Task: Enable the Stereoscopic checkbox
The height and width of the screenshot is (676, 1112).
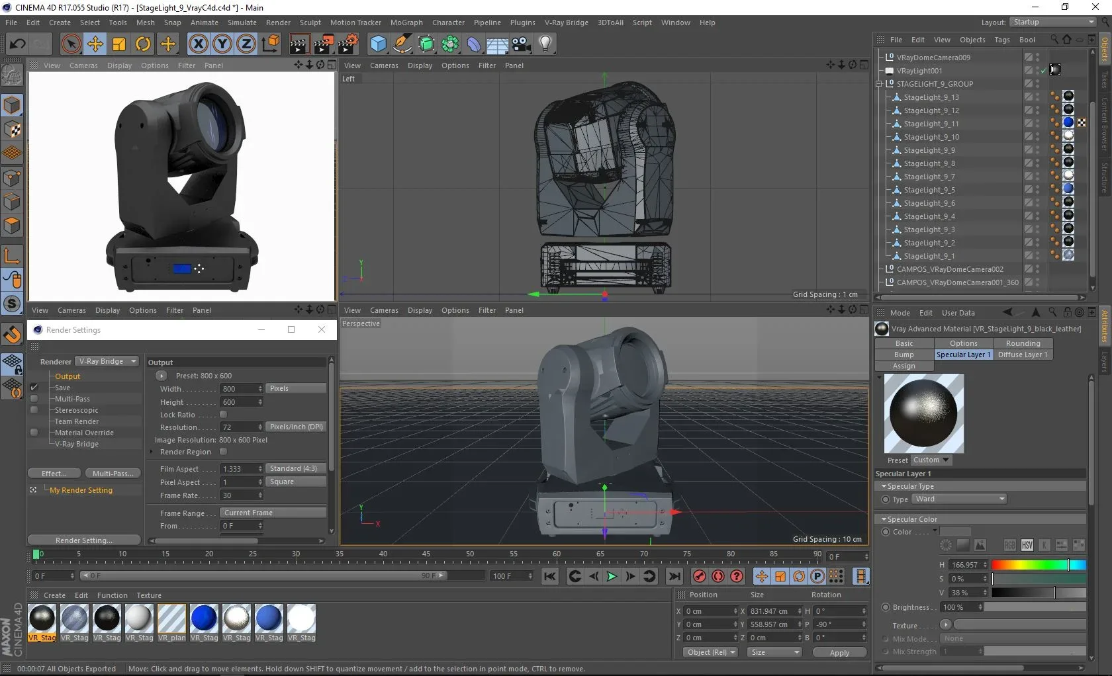Action: [34, 410]
